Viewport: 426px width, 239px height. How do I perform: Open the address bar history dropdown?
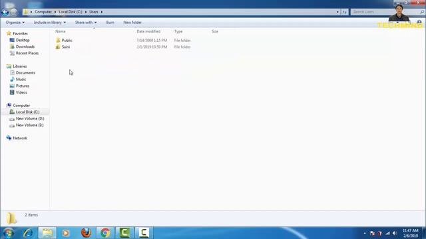(x=337, y=12)
